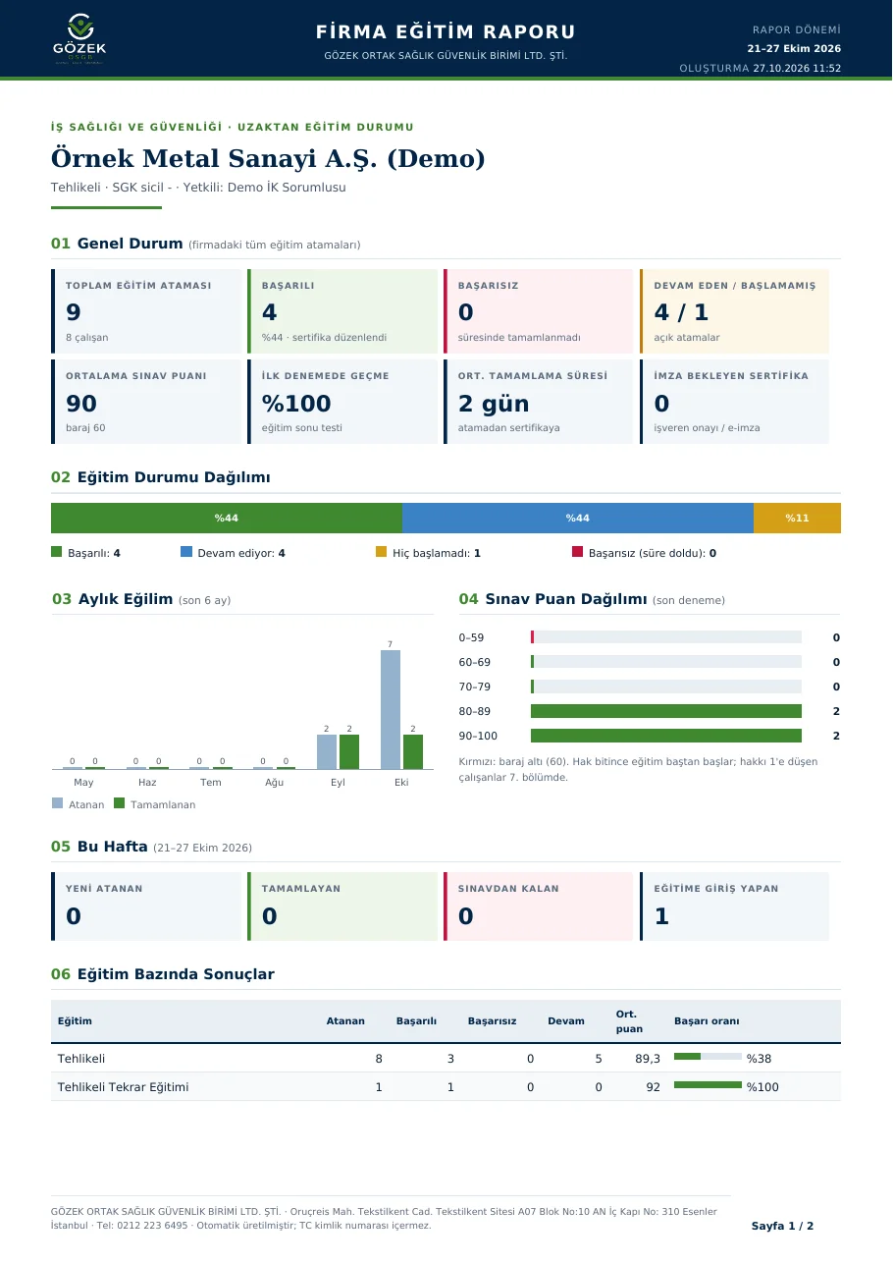Select the yellow Hiç başlamadı legend swatch
The width and height of the screenshot is (893, 1264).
[x=382, y=552]
